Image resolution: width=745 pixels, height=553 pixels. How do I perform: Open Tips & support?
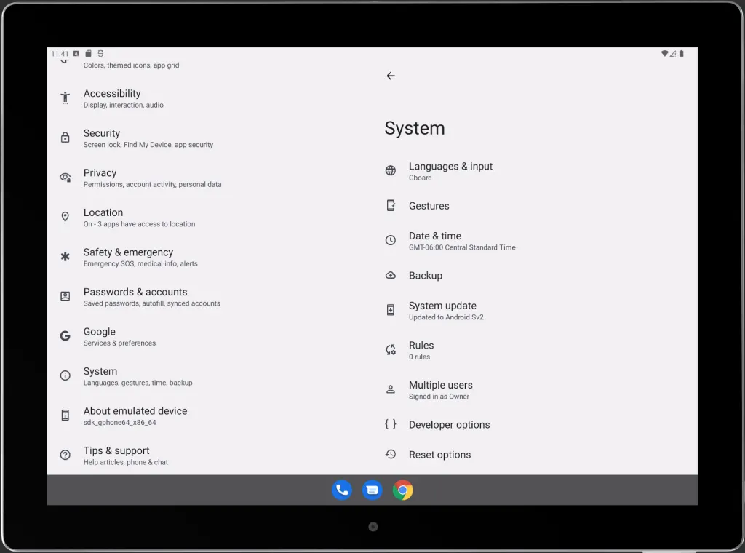pyautogui.click(x=209, y=455)
